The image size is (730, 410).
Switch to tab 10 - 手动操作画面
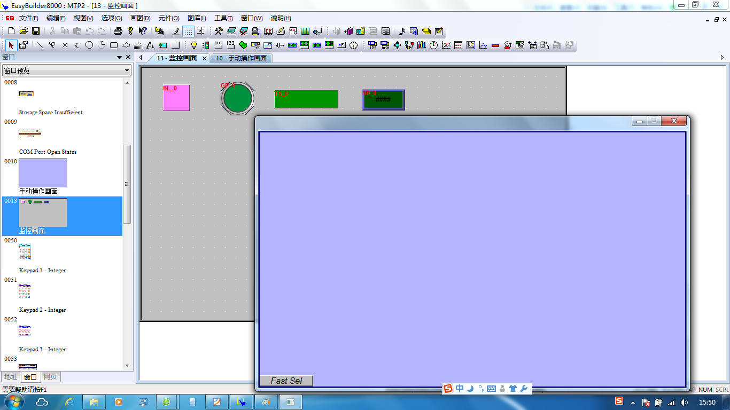tap(241, 58)
